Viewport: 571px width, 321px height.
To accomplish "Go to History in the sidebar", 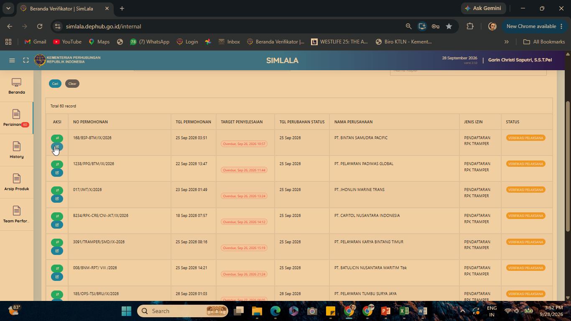I will [17, 150].
